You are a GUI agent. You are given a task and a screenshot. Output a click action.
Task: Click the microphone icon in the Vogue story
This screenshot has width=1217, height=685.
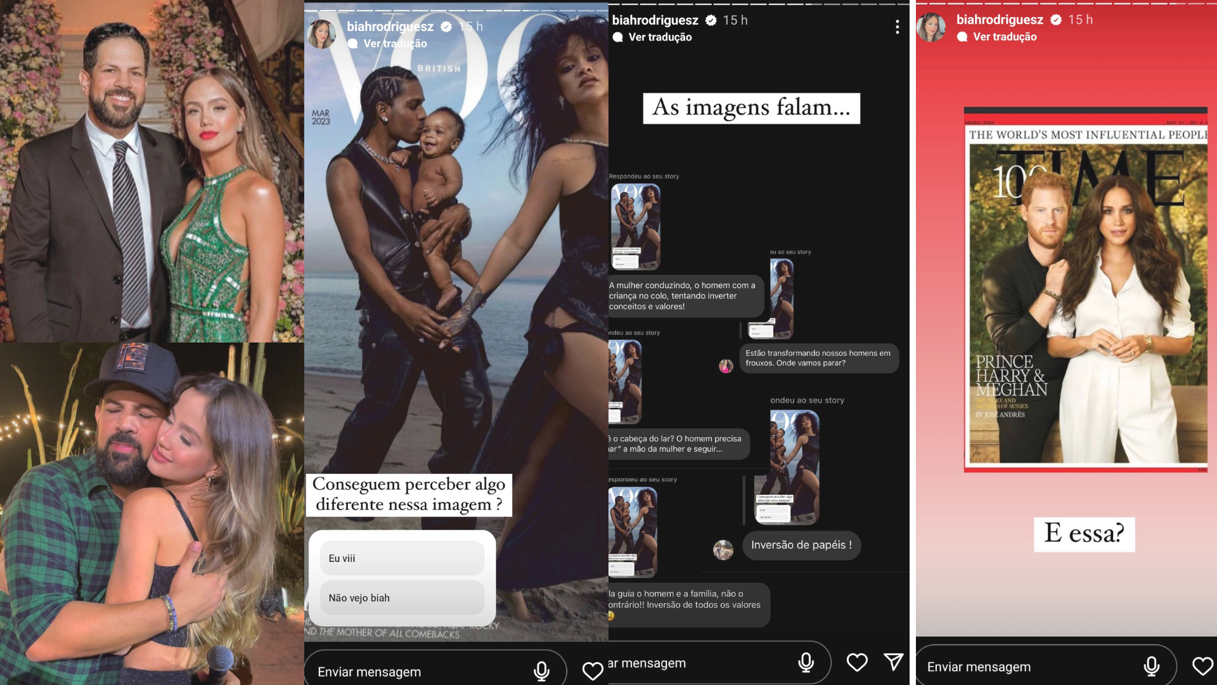click(541, 671)
